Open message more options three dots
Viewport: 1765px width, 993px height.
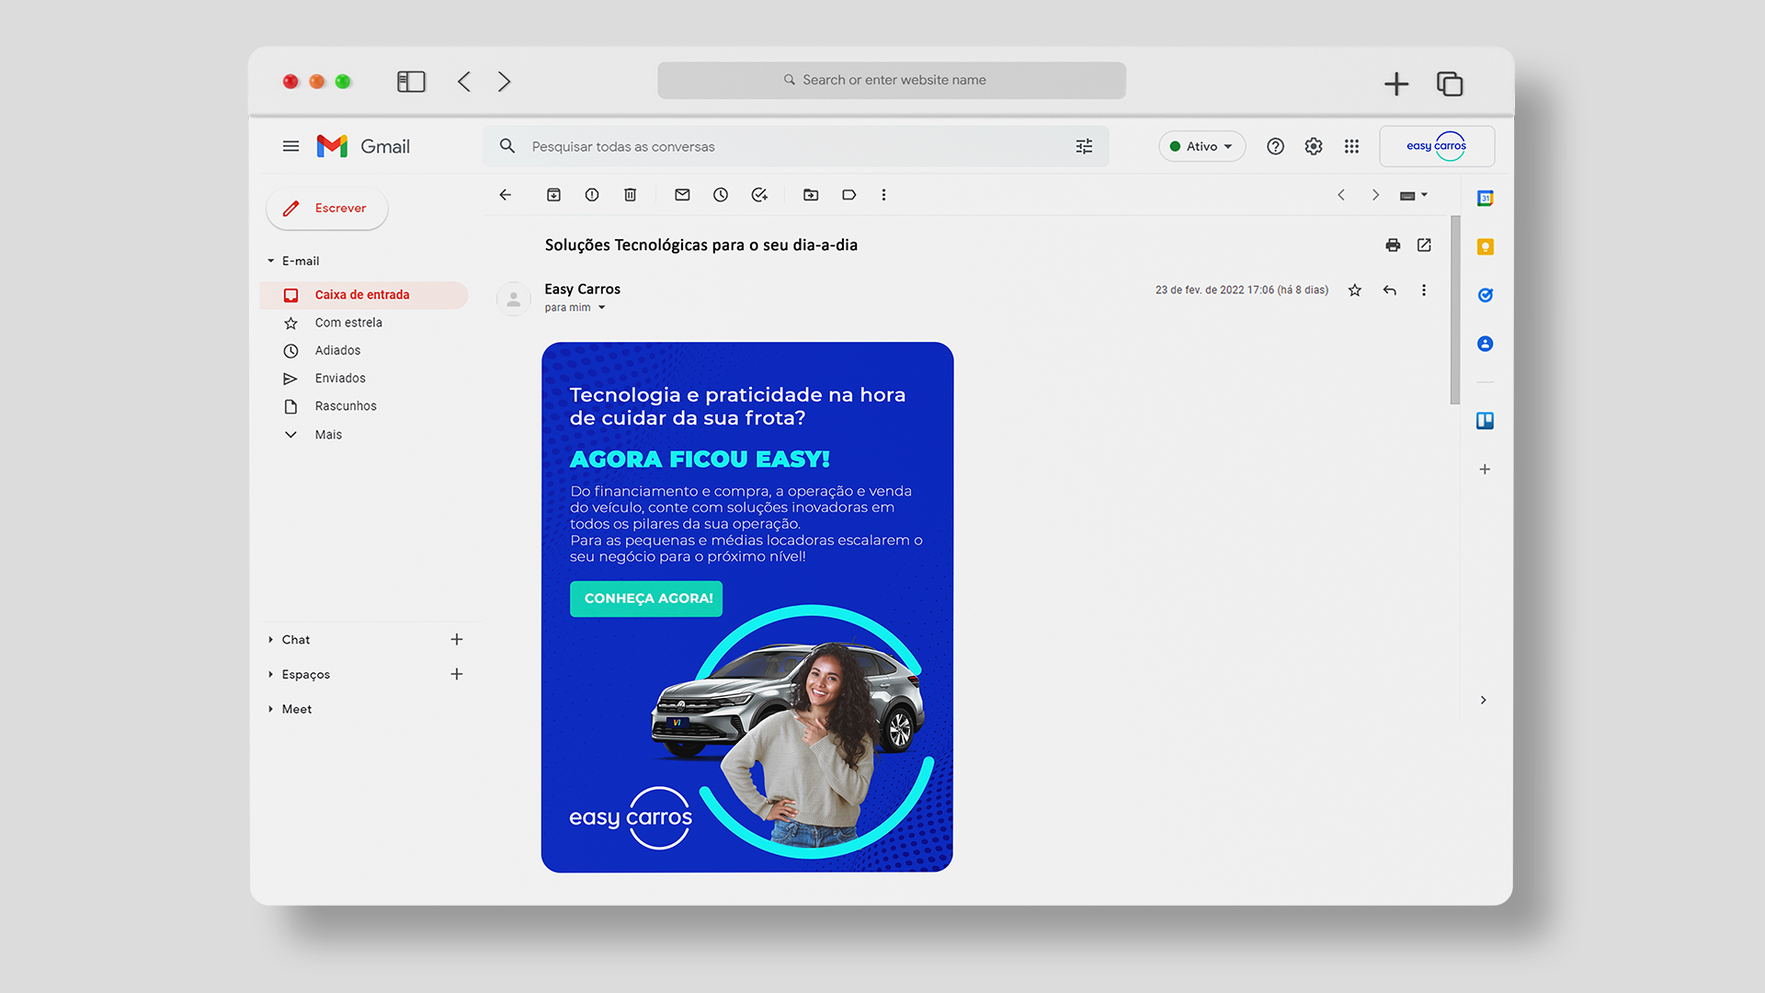pyautogui.click(x=1424, y=291)
